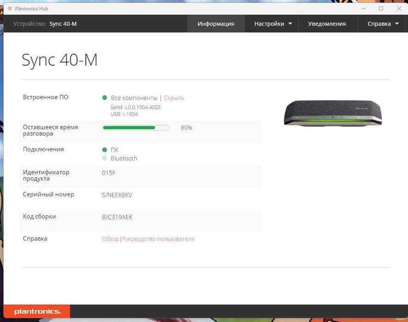
Task: Click the Sync 40-M device name in header
Action: pyautogui.click(x=63, y=23)
